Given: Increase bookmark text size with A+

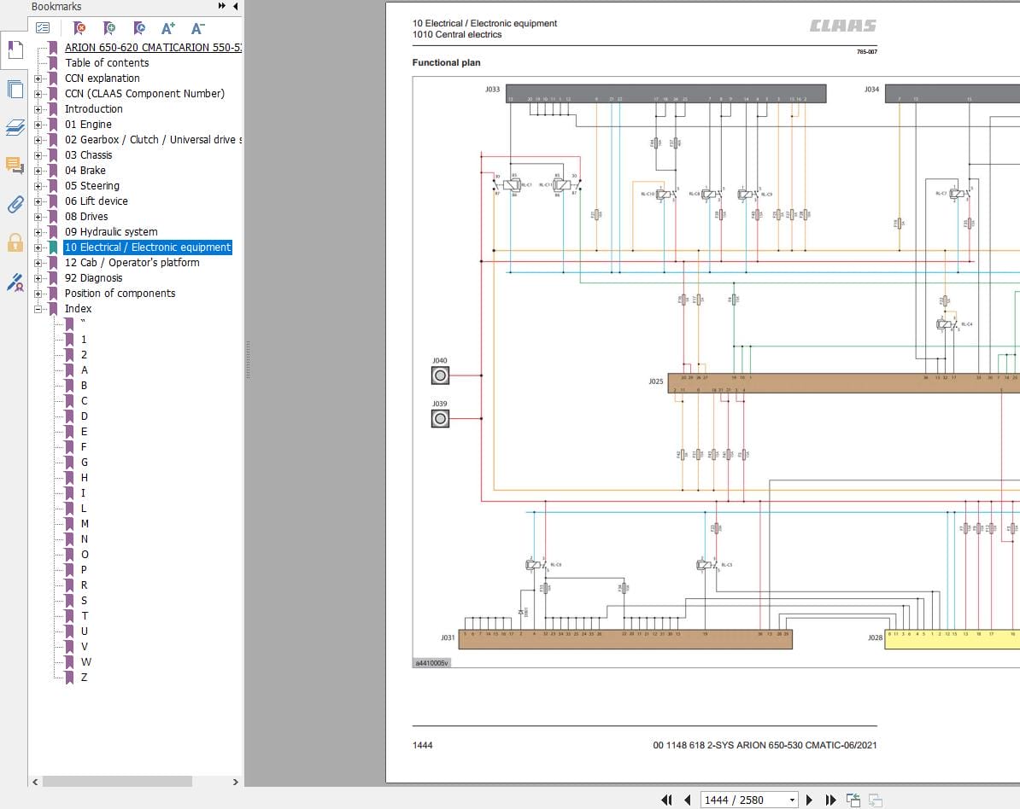Looking at the screenshot, I should point(167,28).
